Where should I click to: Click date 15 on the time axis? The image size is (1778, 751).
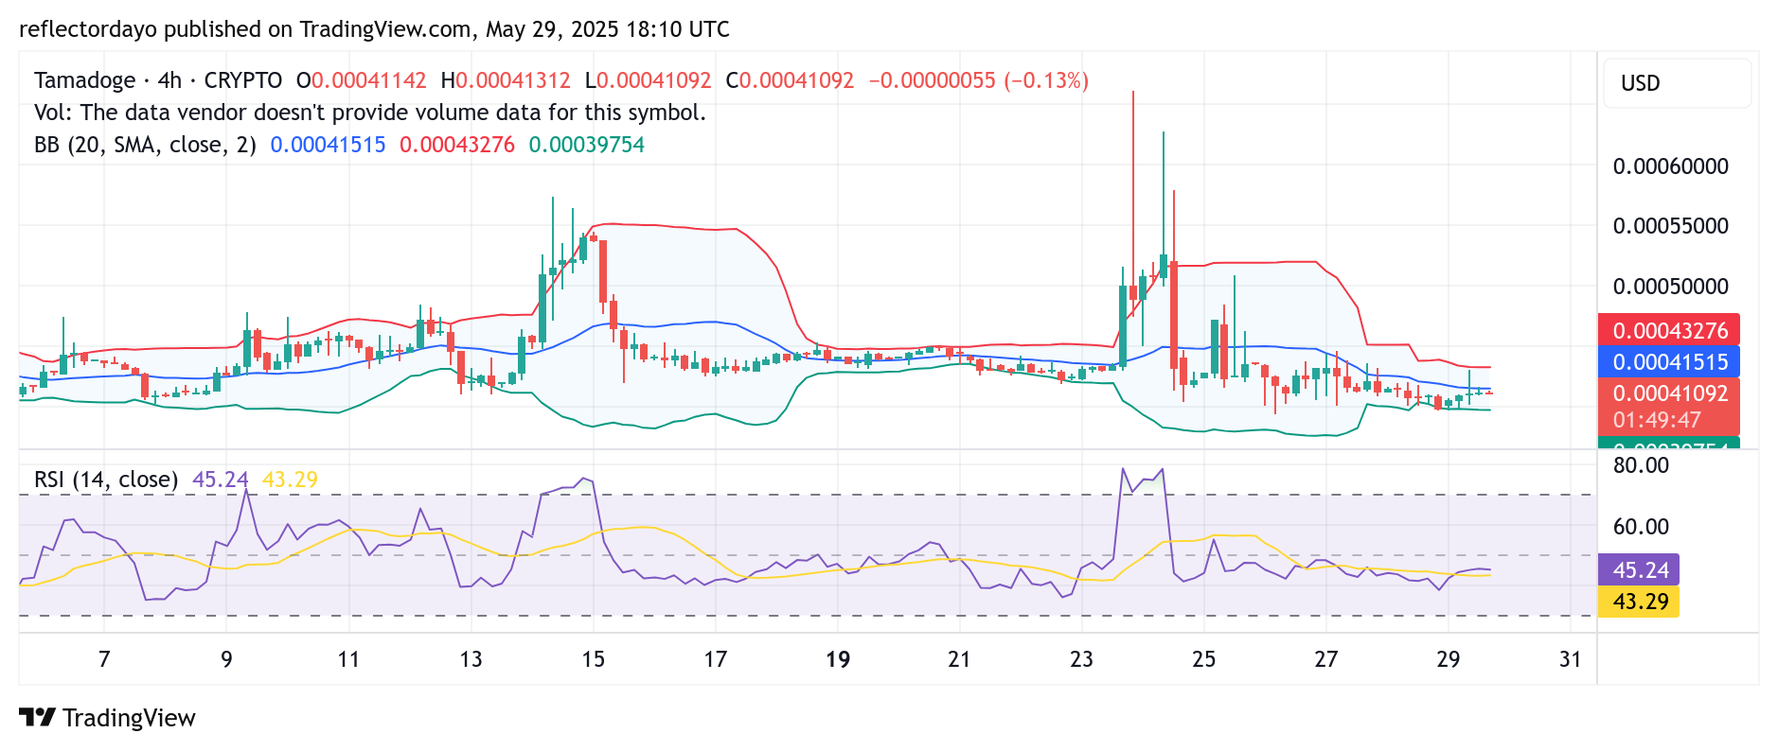tap(593, 659)
